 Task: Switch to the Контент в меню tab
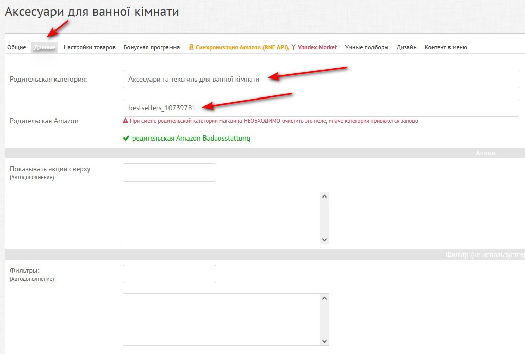(x=445, y=47)
